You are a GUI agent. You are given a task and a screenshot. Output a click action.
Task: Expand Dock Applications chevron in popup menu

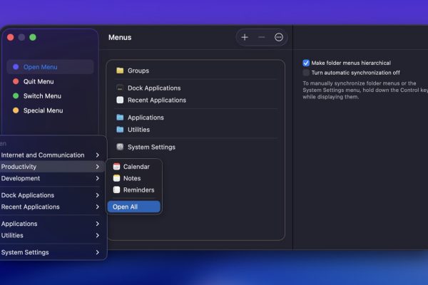[x=98, y=195]
